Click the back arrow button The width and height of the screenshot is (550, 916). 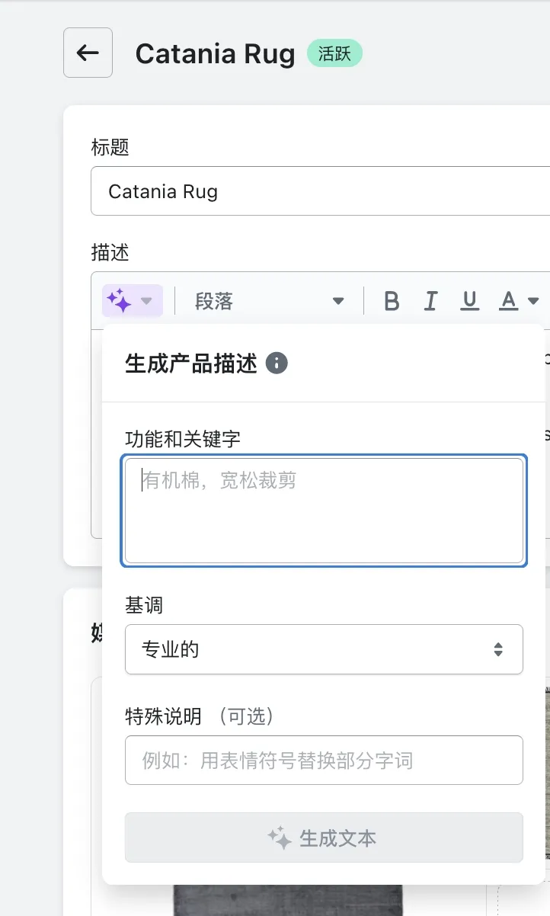[88, 53]
